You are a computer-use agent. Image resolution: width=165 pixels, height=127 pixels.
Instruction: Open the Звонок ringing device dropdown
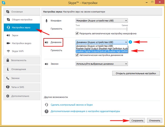(x=102, y=64)
